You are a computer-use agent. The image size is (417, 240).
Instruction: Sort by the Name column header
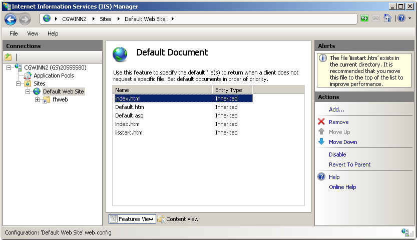[162, 89]
